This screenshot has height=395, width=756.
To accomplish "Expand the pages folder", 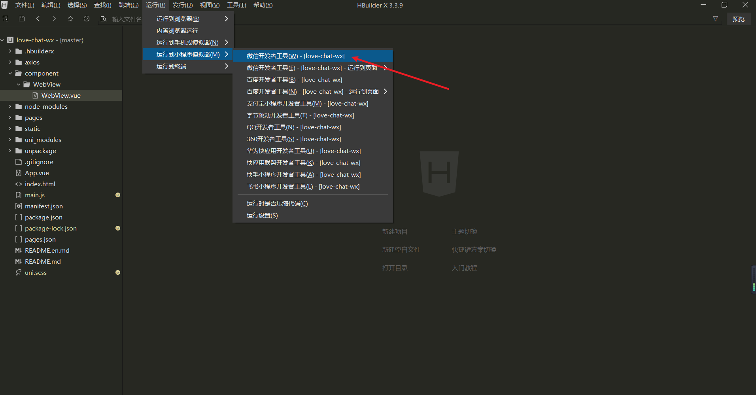I will click(x=10, y=117).
